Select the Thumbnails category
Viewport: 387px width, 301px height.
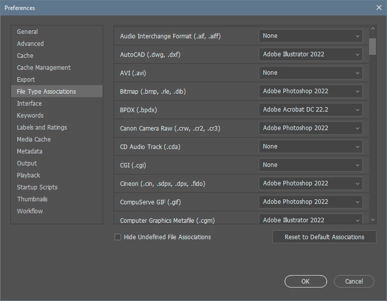point(56,199)
